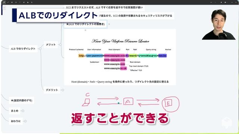Image resolution: width=239 pixels, height=134 pixels.
Task: Click the redo arrow in top-right toolbar
Action: point(215,2)
